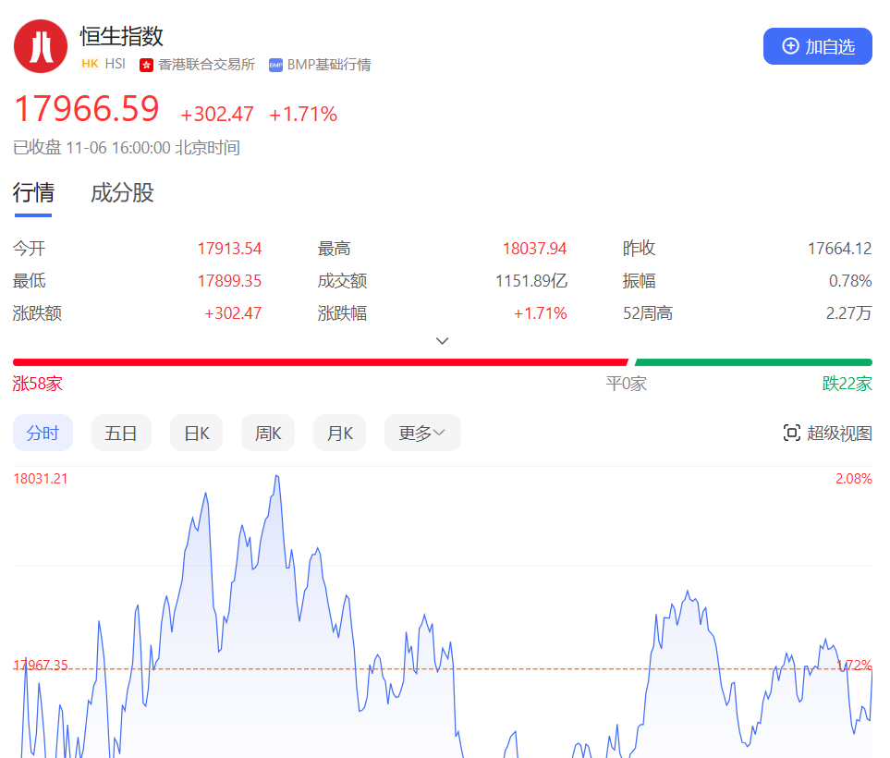Click the 跌22家 decliners label
890x758 pixels.
pyautogui.click(x=847, y=384)
